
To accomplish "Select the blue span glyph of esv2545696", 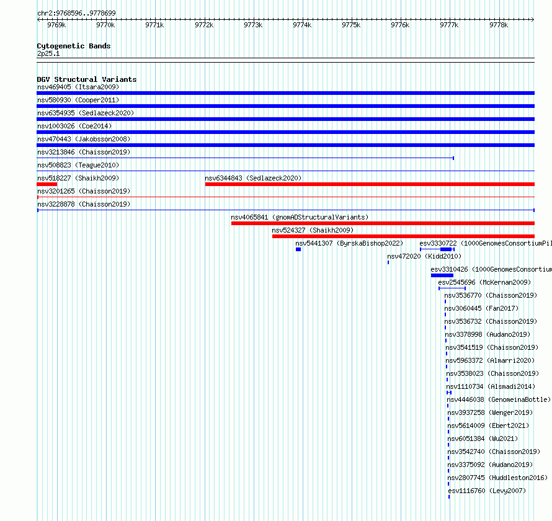I will 452,288.
